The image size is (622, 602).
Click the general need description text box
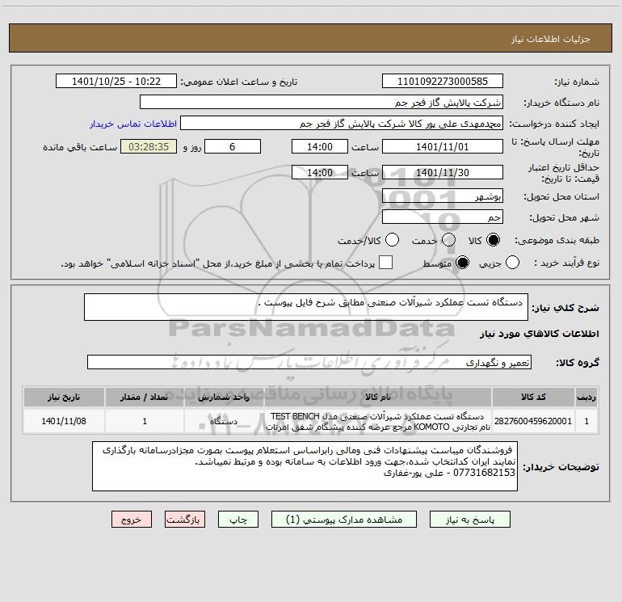click(x=306, y=307)
